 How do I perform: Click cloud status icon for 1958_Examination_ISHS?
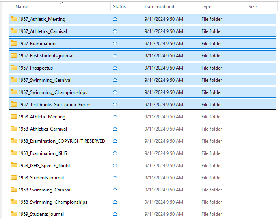(x=115, y=153)
